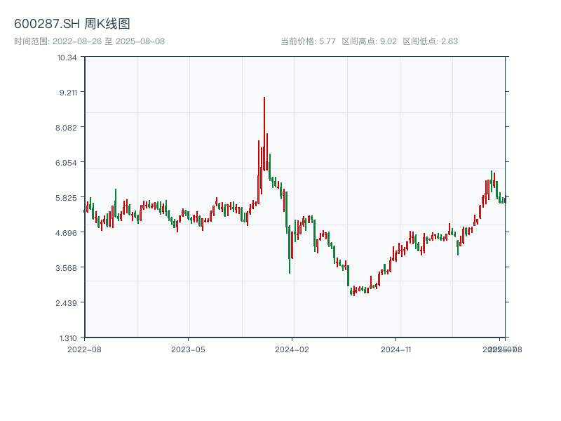Click the y-axis value 2.439
This screenshot has height=421, width=561.
(x=66, y=303)
